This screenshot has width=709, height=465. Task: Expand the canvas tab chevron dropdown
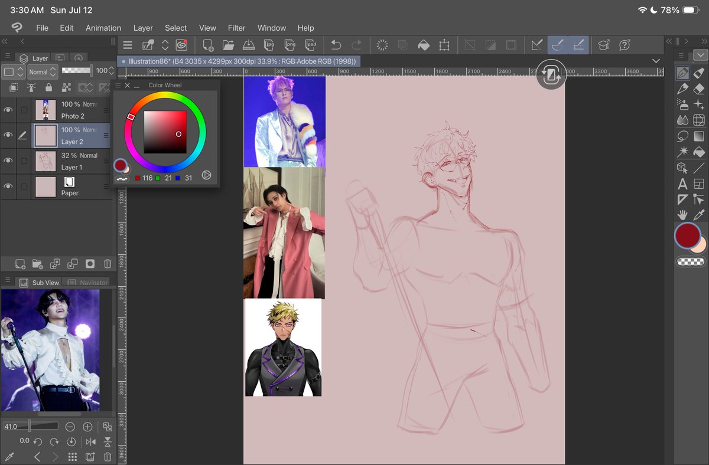pyautogui.click(x=656, y=61)
